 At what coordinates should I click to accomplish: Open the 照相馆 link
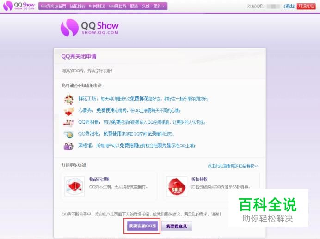click(x=85, y=145)
